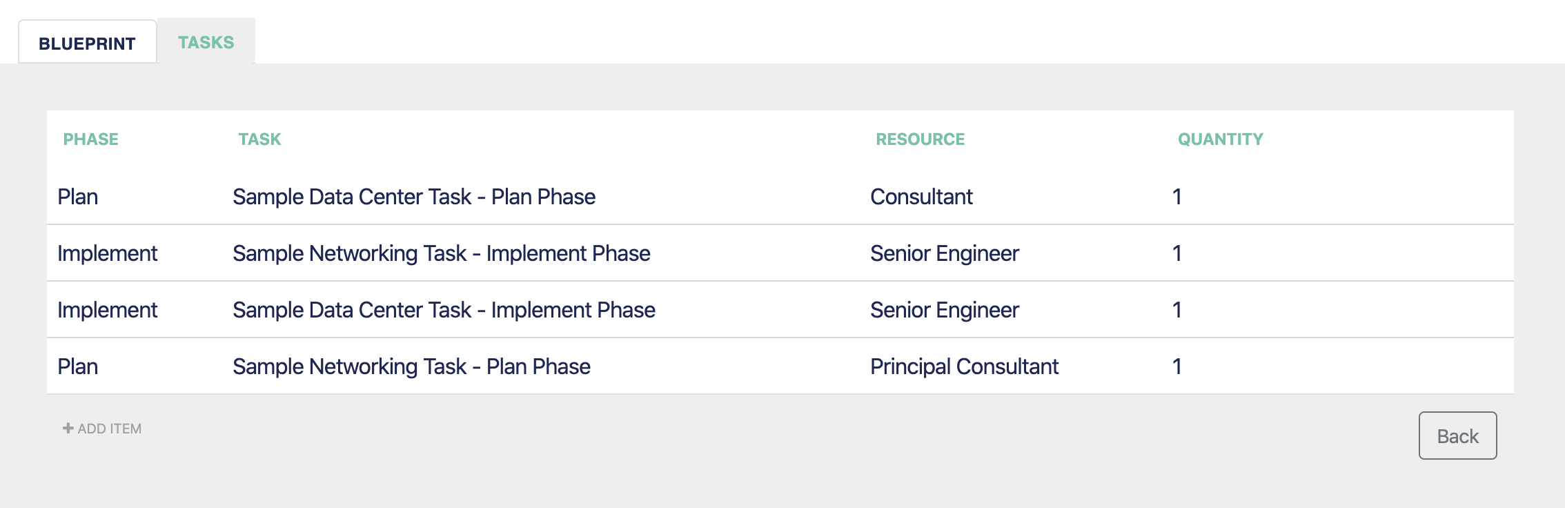Click the Plan phase cell of first row

coord(78,197)
